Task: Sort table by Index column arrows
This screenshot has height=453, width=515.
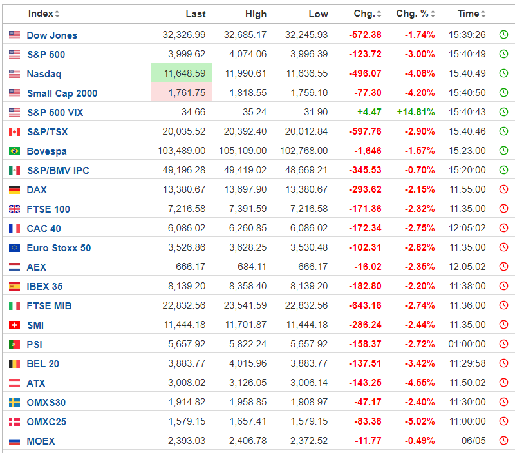Action: tap(57, 14)
